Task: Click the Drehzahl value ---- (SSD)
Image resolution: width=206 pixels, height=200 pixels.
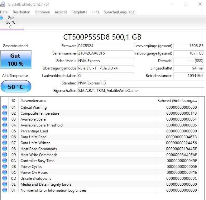Action: [x=189, y=61]
